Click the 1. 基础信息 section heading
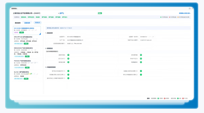 [x=49, y=33]
